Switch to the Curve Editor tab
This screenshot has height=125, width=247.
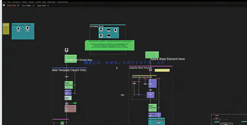click(x=27, y=6)
